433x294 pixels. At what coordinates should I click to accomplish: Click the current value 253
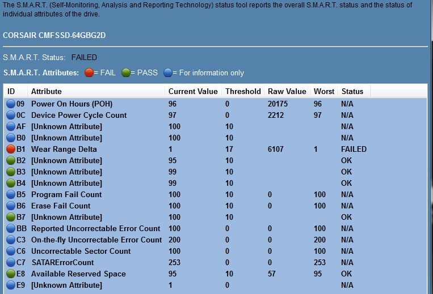(x=174, y=262)
